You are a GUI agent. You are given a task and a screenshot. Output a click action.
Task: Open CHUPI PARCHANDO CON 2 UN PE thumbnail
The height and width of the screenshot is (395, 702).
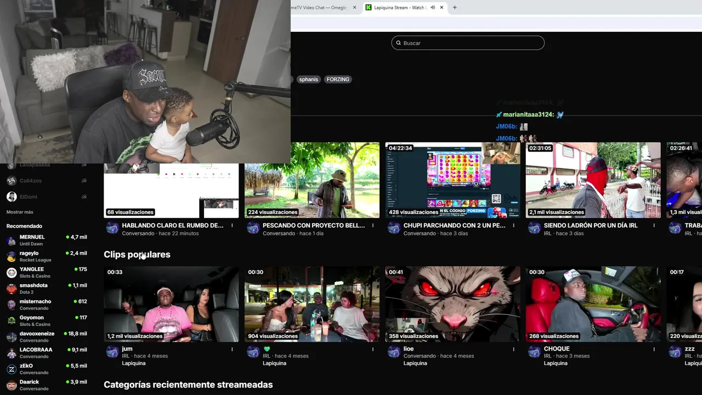452,180
